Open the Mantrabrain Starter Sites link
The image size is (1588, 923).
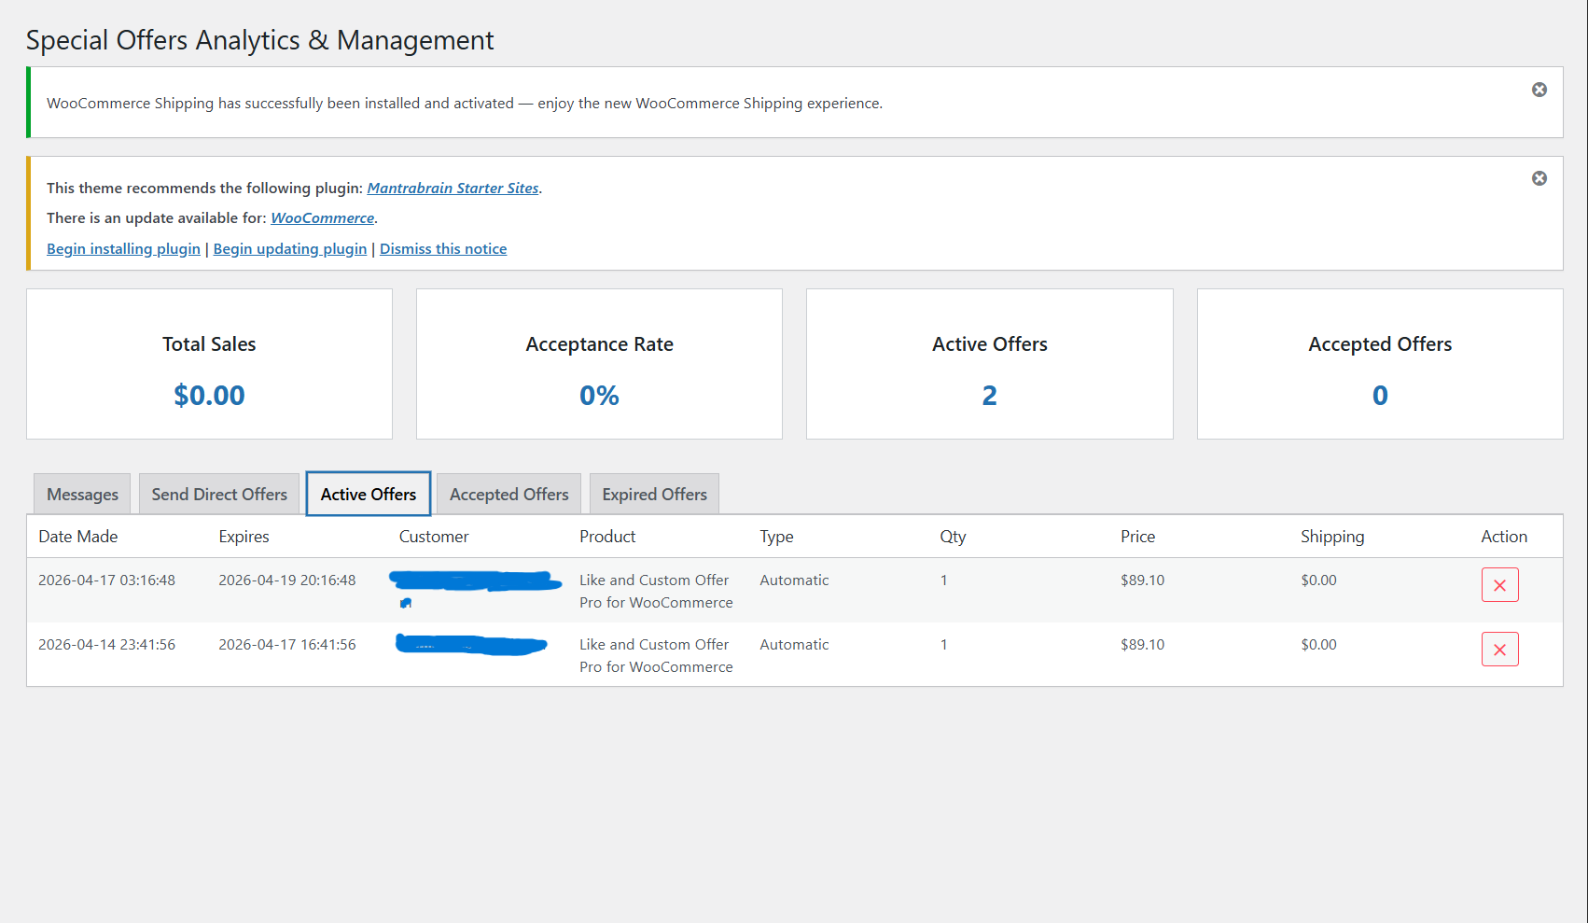[453, 188]
